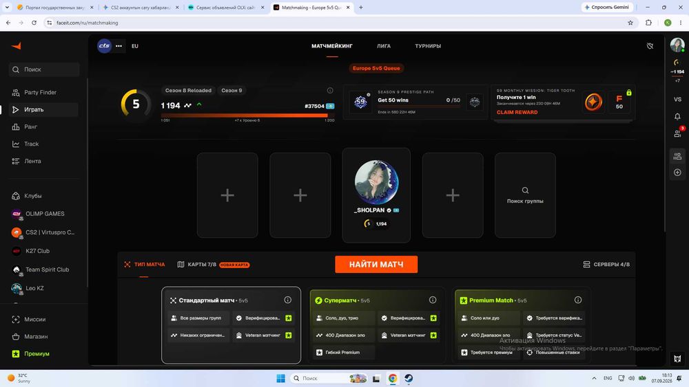This screenshot has width=689, height=387.
Task: Open Steam from the Windows taskbar
Action: coord(409,378)
